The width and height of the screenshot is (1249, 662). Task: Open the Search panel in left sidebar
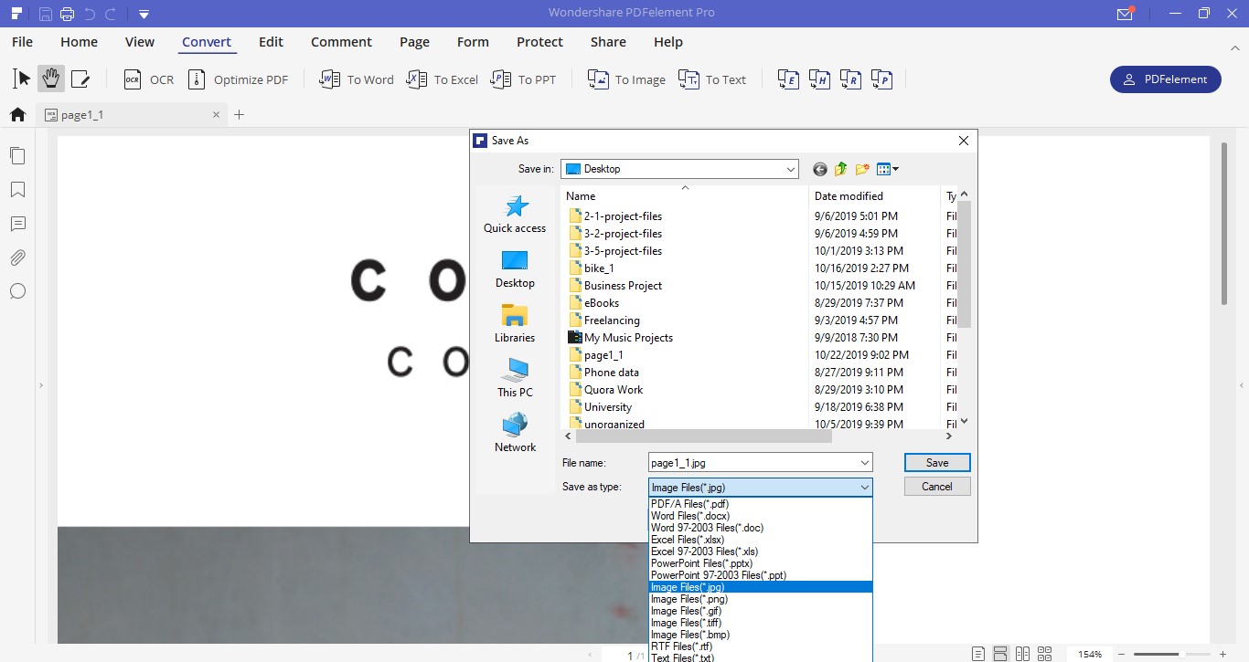point(17,291)
